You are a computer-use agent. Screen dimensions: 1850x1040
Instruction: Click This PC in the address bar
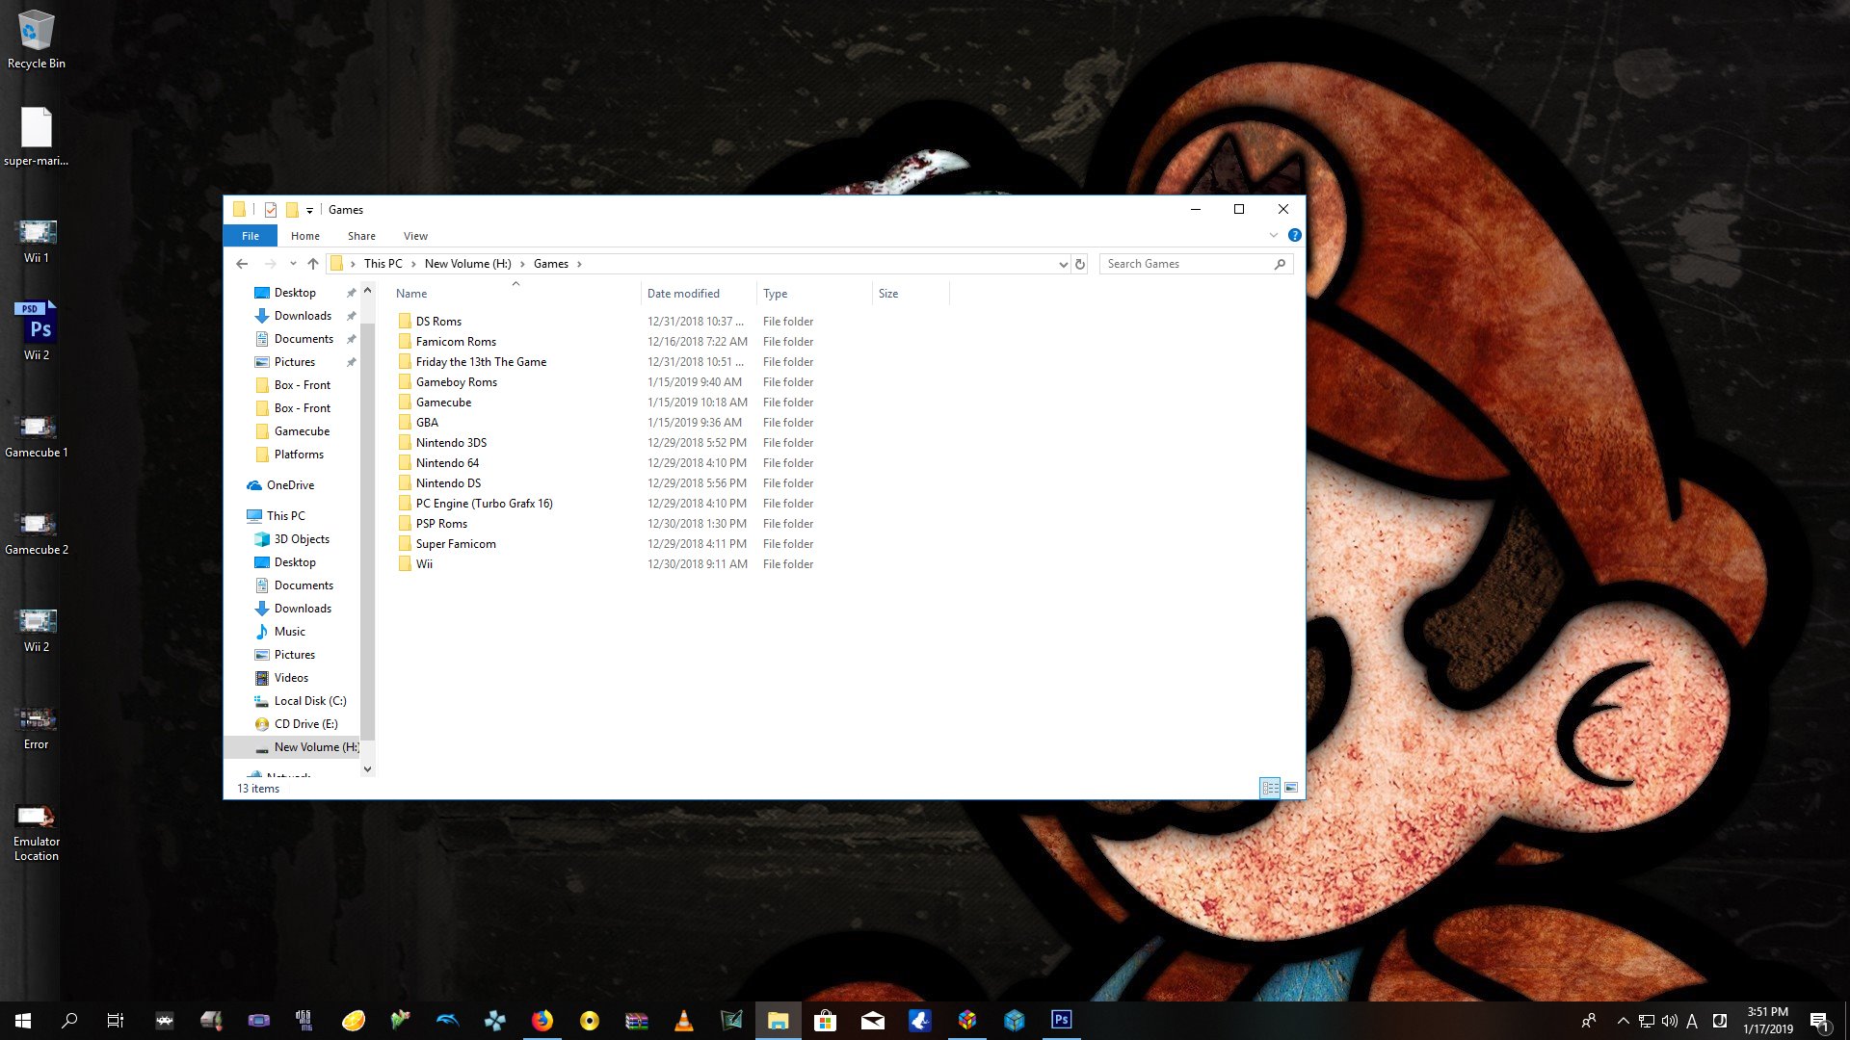coord(383,264)
